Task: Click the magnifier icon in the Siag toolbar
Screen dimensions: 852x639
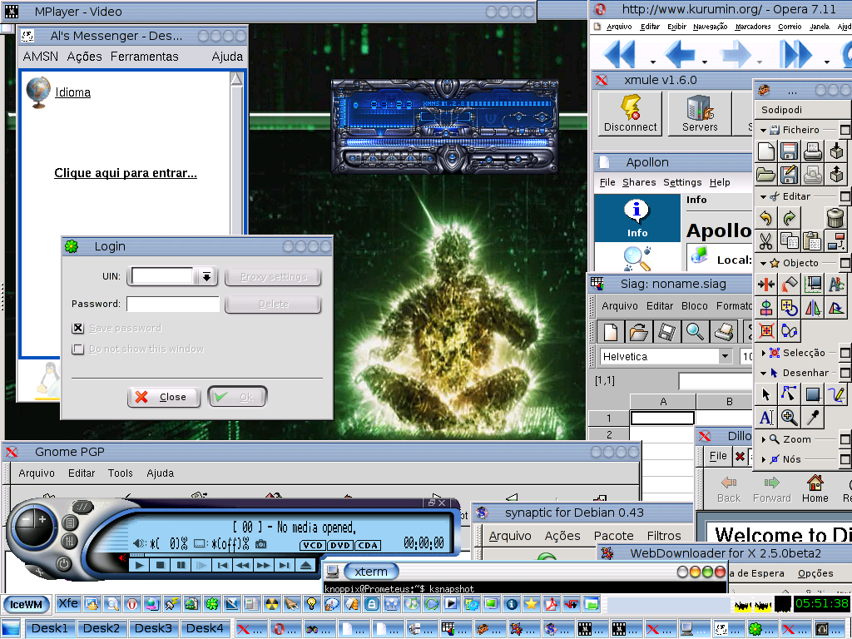Action: 695,331
